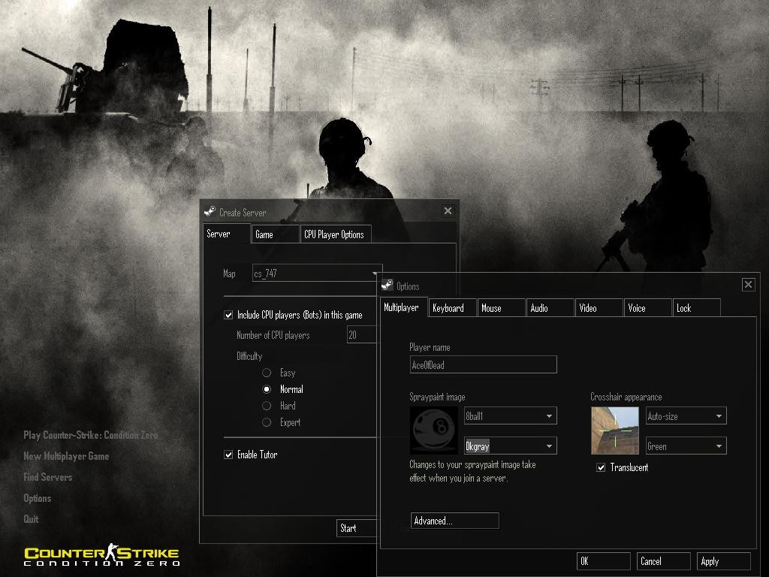Click the Counter-Strike Condition Zero logo
The width and height of the screenshot is (769, 577).
click(101, 554)
